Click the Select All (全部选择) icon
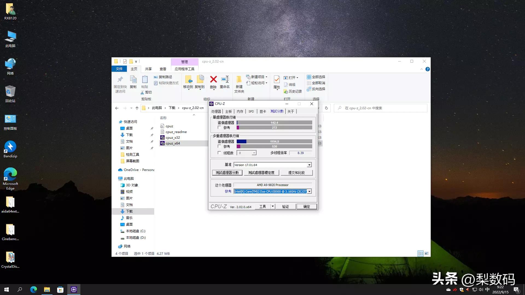Screen dimensions: 525x295 [316, 77]
